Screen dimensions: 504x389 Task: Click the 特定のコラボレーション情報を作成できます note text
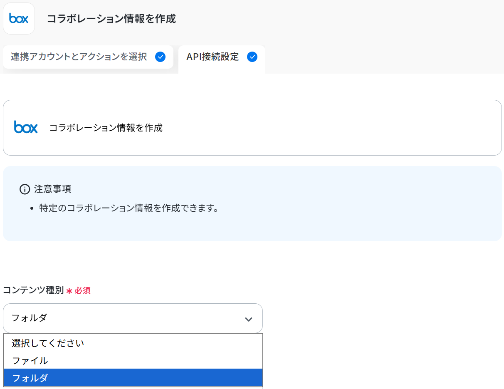(129, 208)
